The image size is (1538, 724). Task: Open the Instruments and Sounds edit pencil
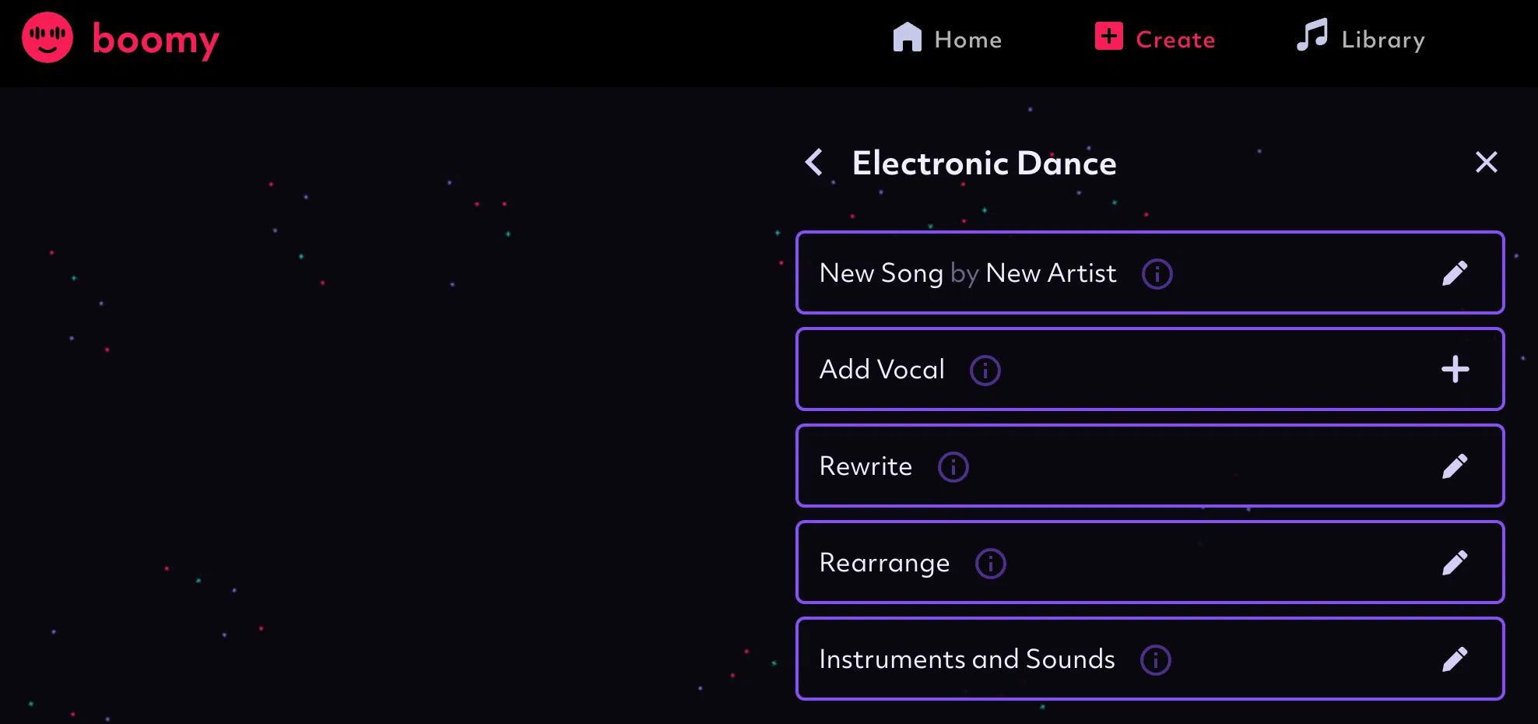tap(1455, 659)
